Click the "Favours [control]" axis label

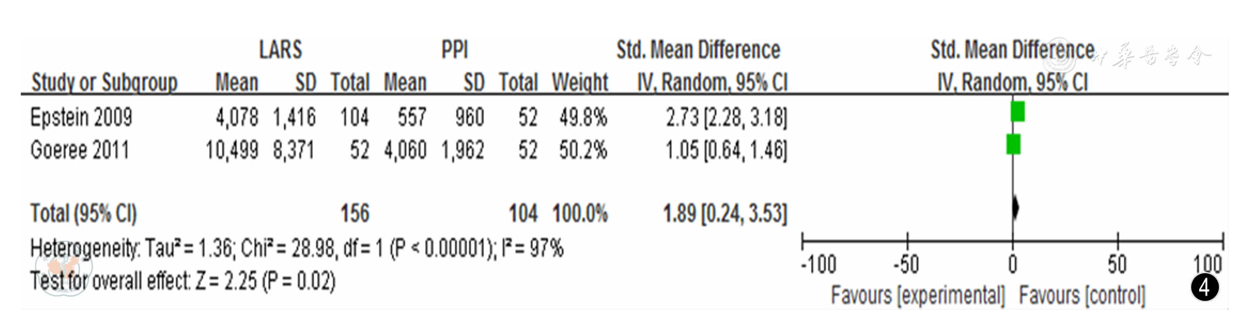1082,295
